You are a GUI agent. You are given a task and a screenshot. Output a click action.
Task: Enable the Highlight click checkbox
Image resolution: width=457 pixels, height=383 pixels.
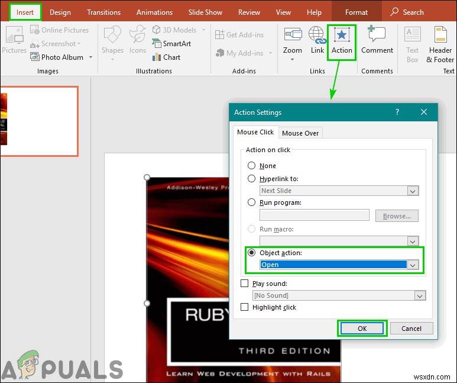[x=244, y=307]
